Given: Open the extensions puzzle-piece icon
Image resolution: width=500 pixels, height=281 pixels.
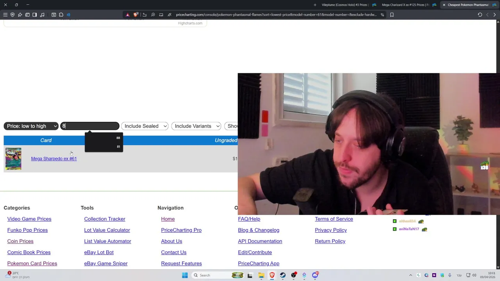Looking at the screenshot, I should (61, 15).
